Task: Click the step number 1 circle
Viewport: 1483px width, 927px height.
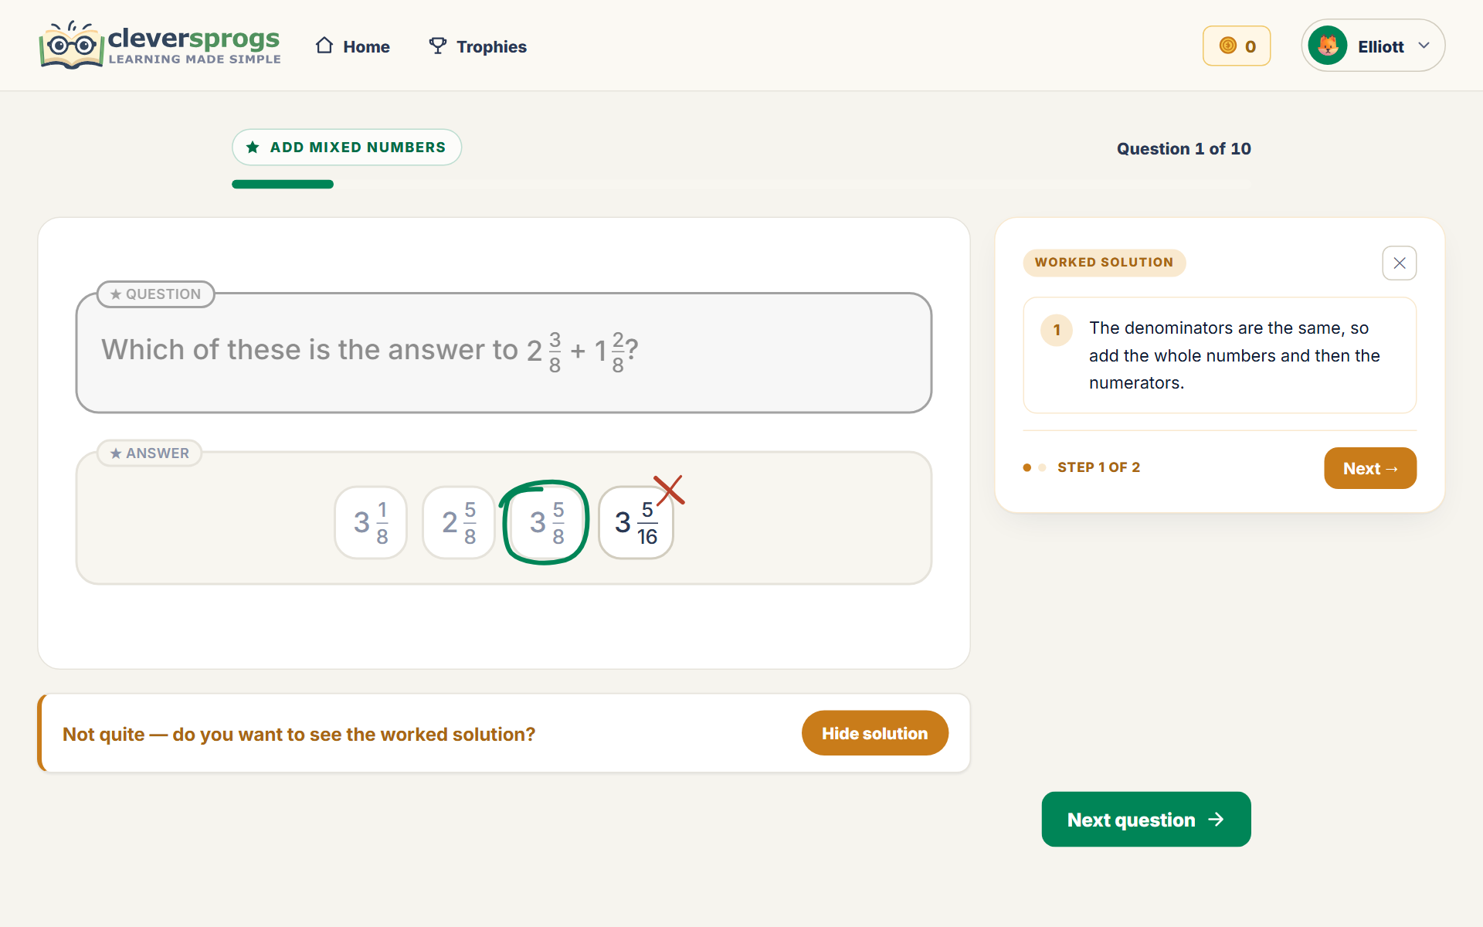Action: coord(1057,330)
